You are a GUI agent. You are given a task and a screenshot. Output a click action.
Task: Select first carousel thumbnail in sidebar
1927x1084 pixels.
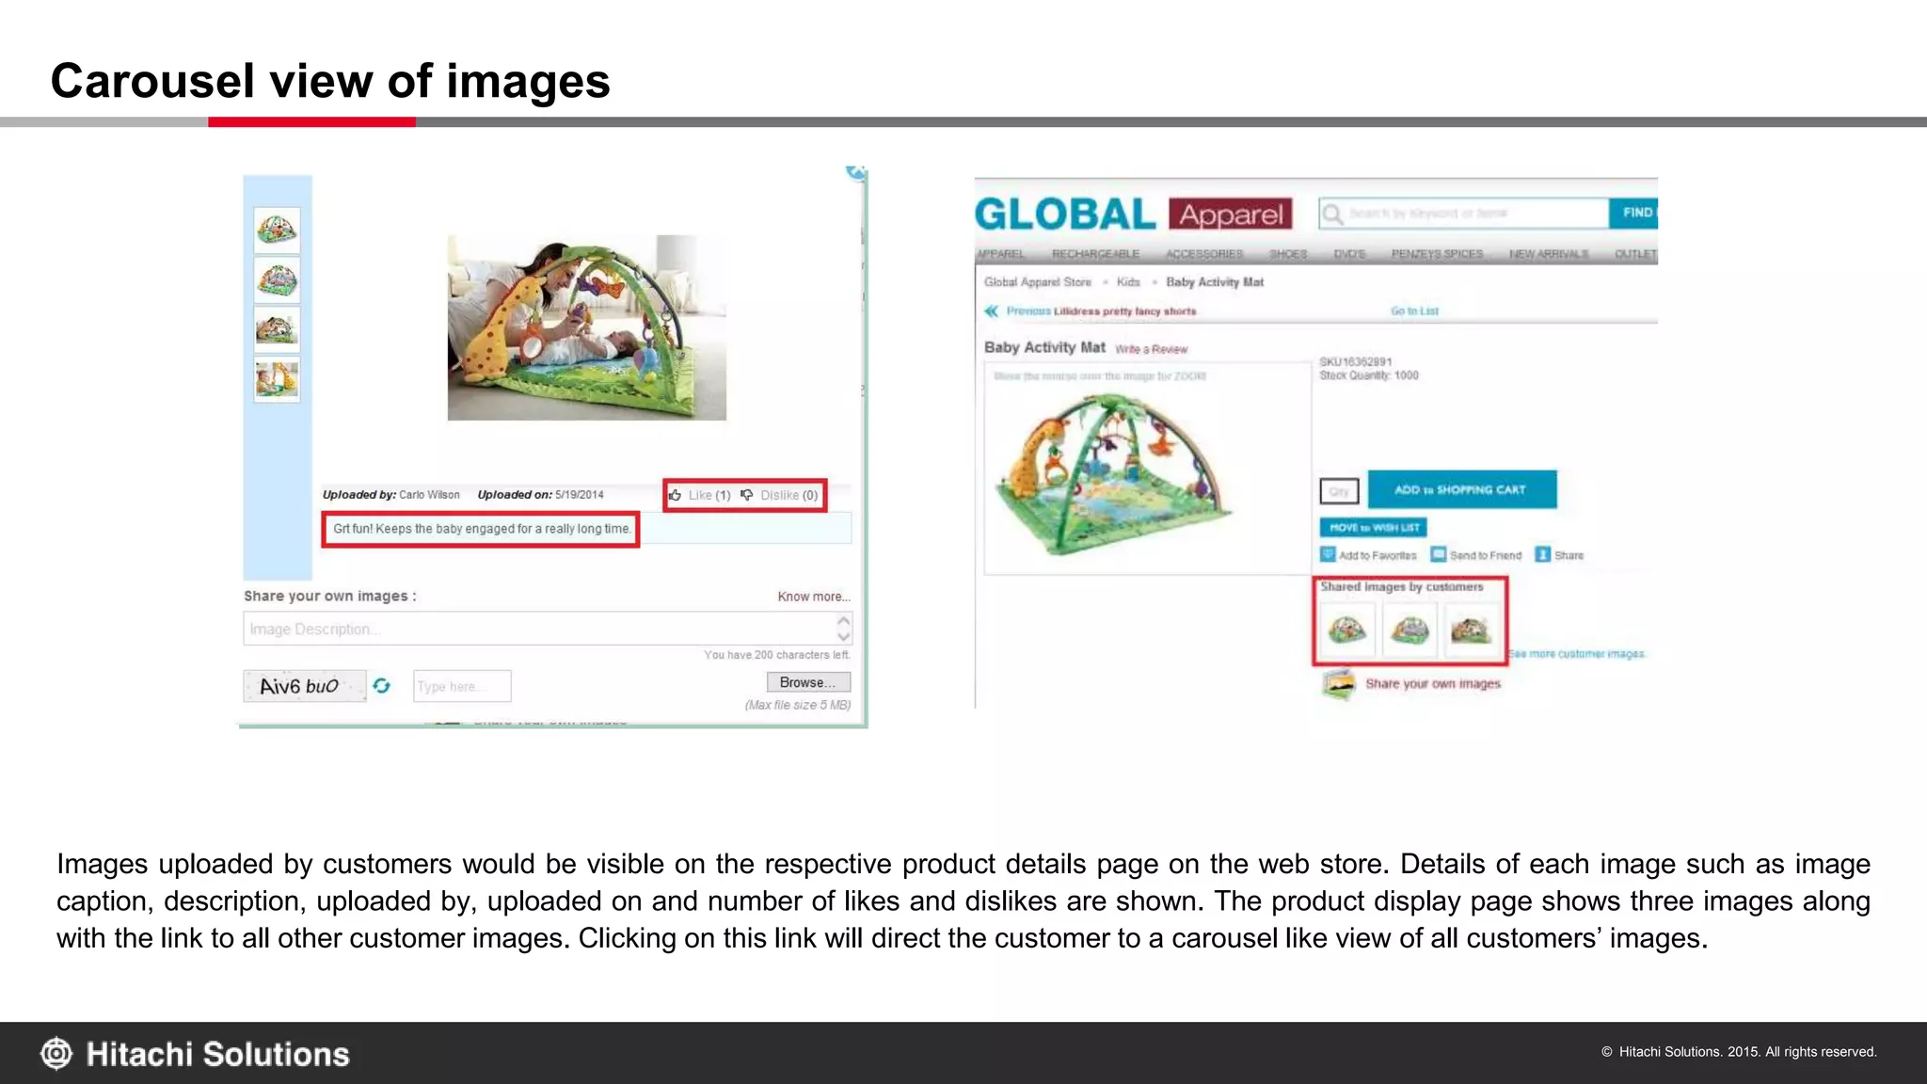coord(277,230)
